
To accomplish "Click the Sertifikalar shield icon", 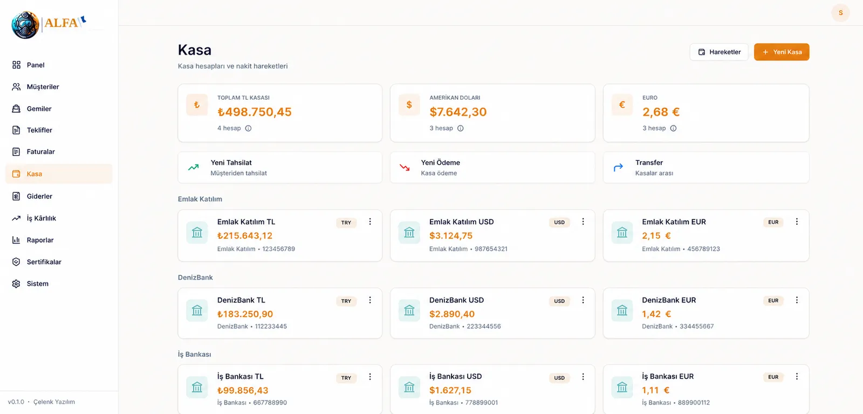I will (x=16, y=262).
